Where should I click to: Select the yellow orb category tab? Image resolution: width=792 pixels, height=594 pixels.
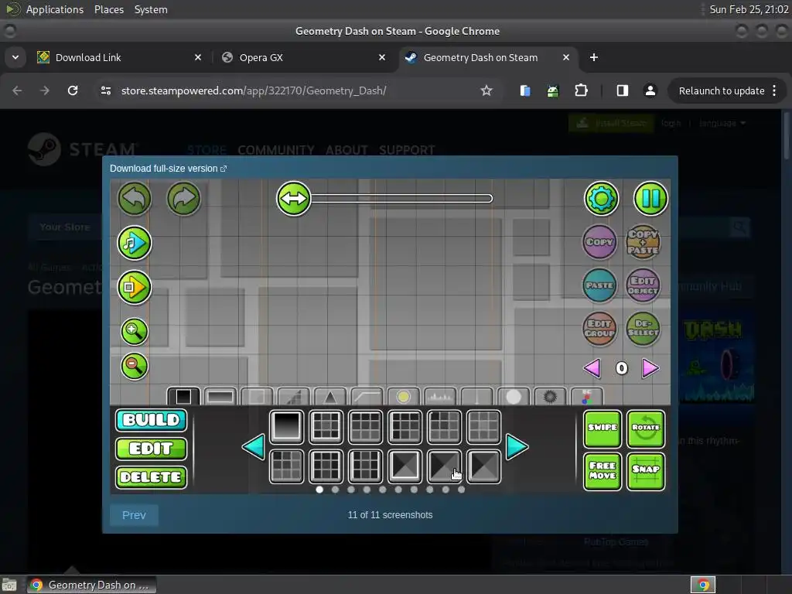click(403, 397)
